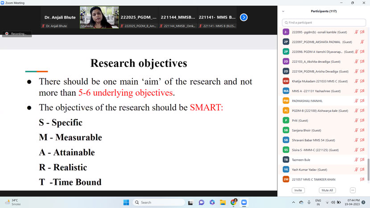Screen dimensions: 370x208
Task: Click the KM avatar for Khatija Mukadam
Action: [x=286, y=81]
